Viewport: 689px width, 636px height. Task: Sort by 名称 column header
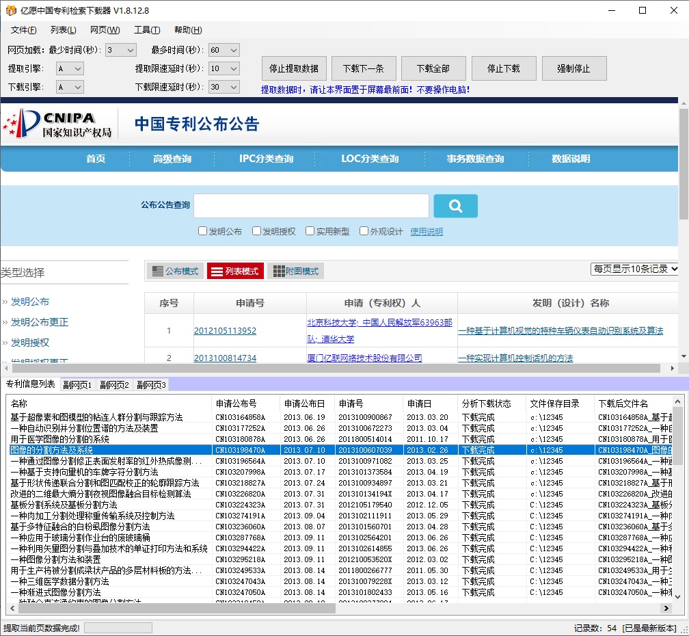click(109, 403)
